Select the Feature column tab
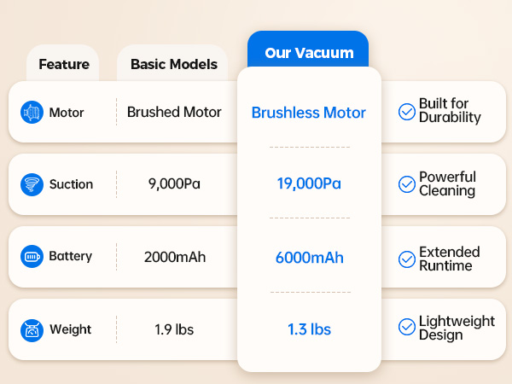 62,63
